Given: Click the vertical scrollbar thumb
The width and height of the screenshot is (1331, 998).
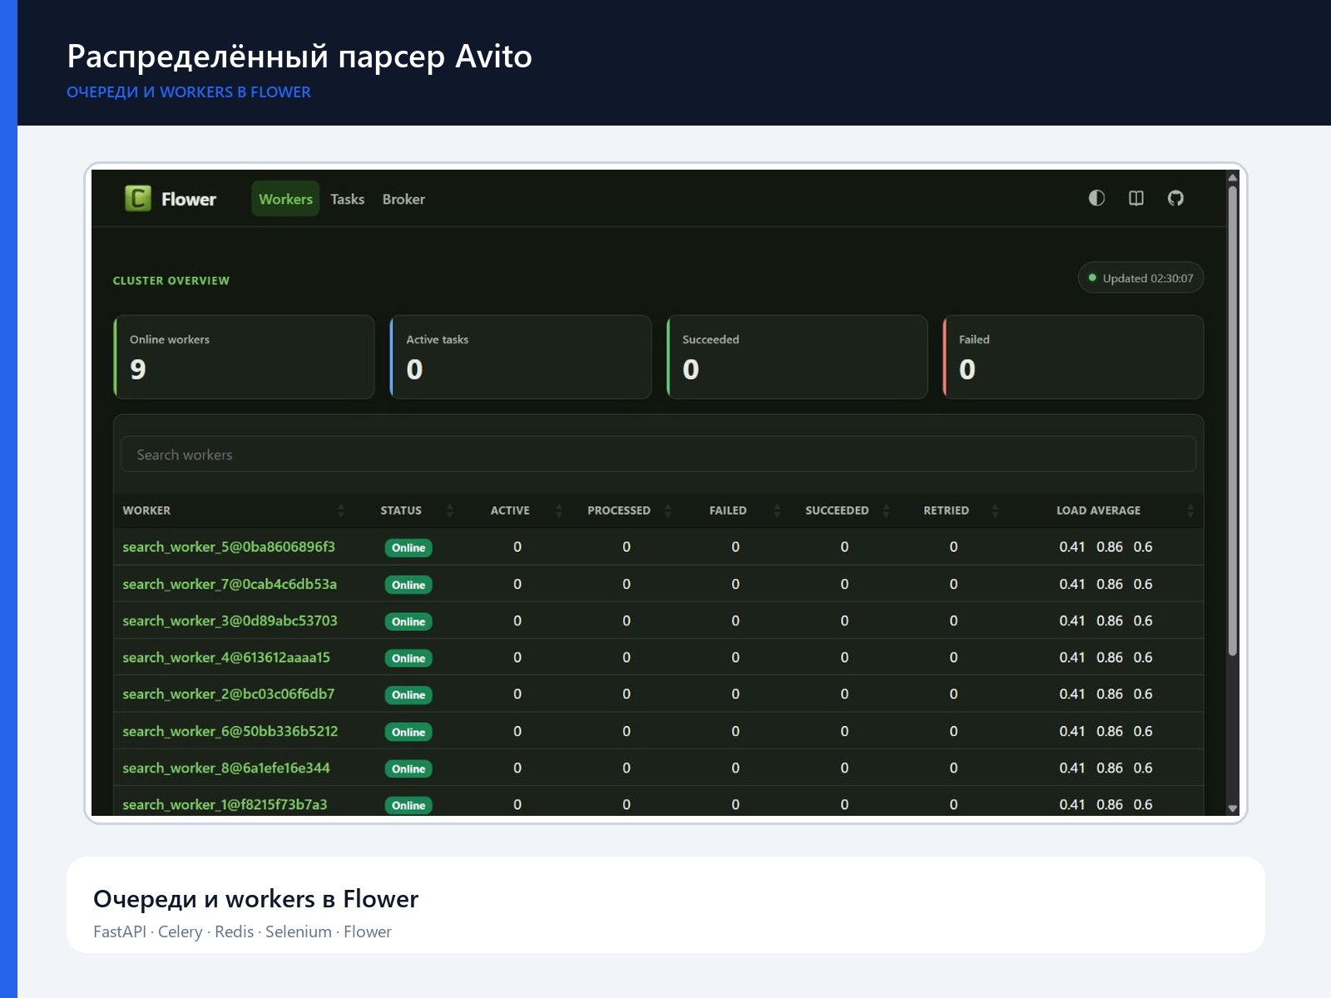Looking at the screenshot, I should [1233, 421].
